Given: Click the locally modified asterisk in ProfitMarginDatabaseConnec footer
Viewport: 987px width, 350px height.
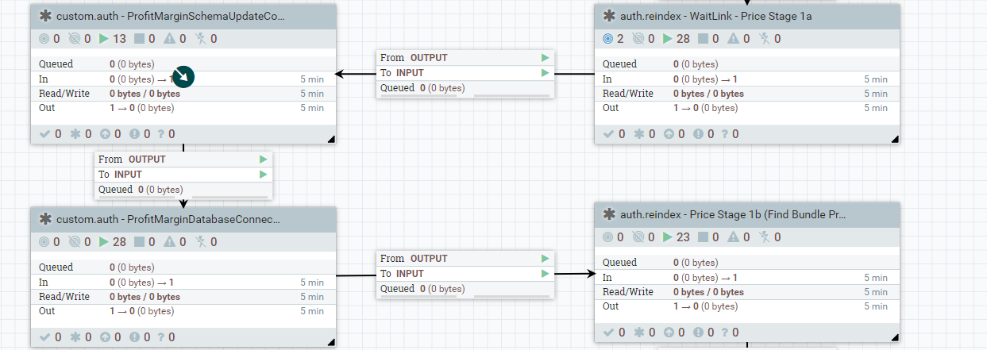Looking at the screenshot, I should click(77, 337).
